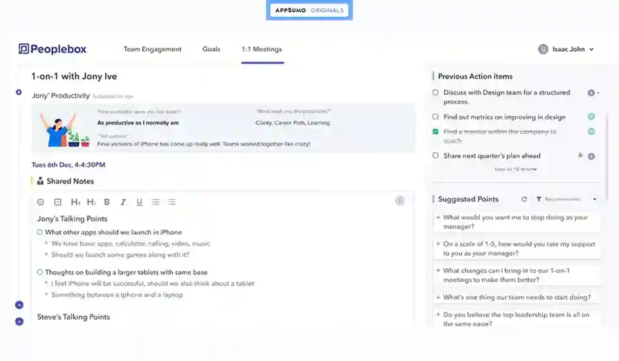619x361 pixels.
Task: Open the Isaac John account dropdown
Action: click(566, 49)
